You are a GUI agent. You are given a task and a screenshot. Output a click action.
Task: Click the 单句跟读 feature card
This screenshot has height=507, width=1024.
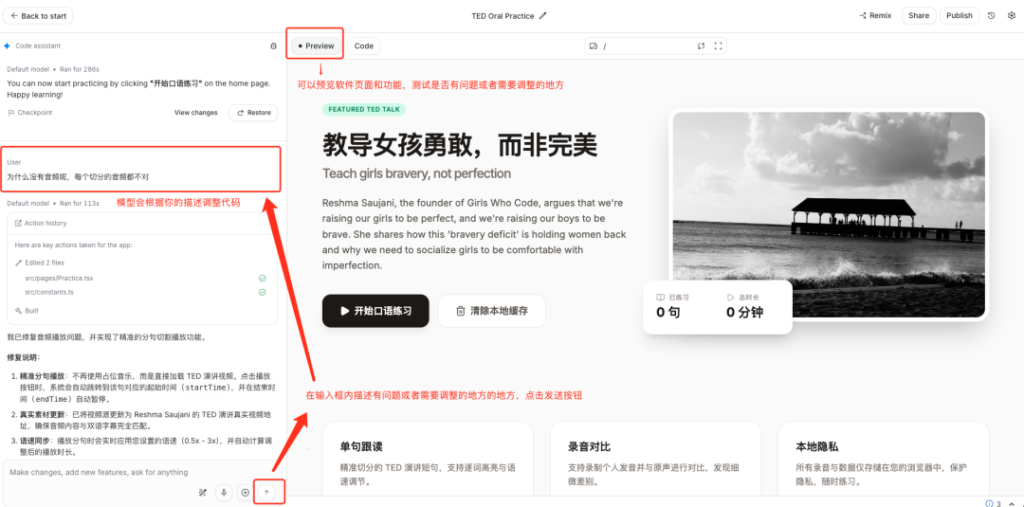[427, 460]
